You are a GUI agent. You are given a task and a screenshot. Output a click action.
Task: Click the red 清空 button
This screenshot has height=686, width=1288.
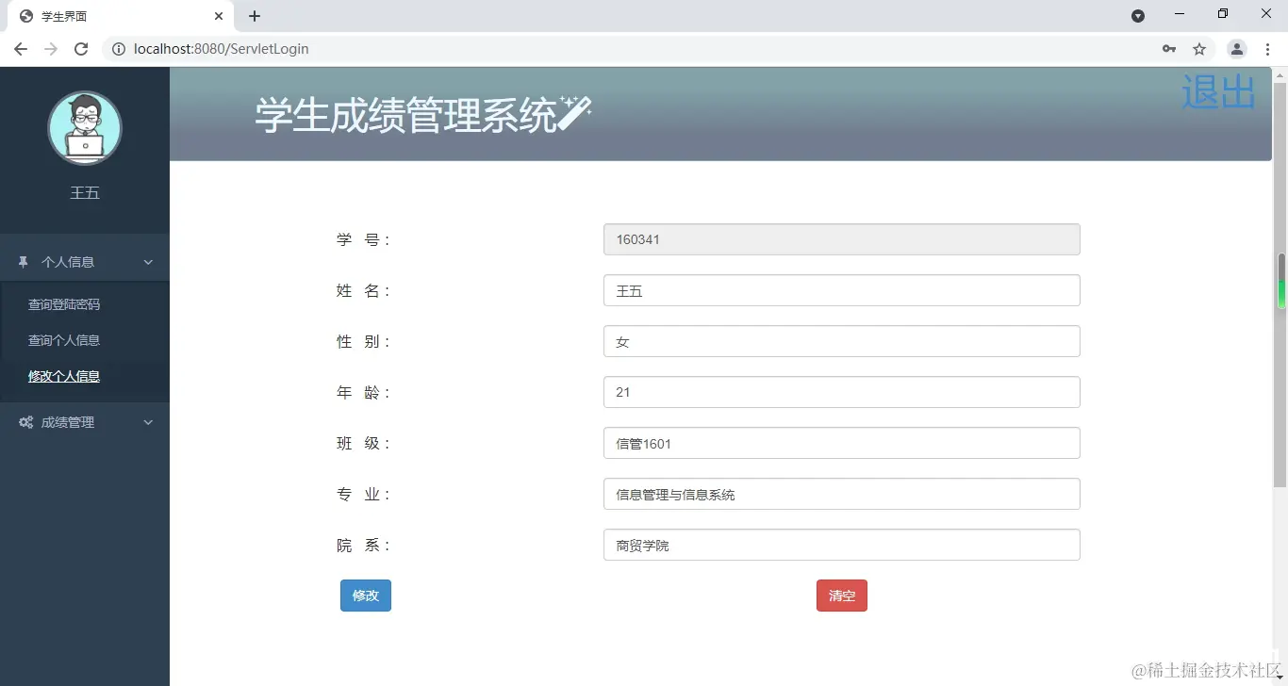(842, 596)
